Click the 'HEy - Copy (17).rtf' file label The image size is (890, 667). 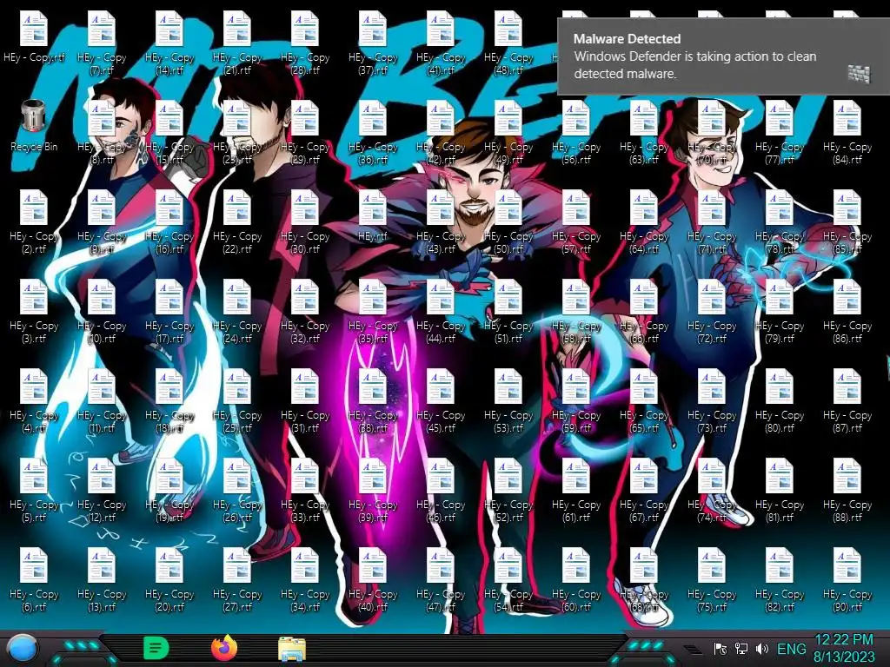pos(169,332)
